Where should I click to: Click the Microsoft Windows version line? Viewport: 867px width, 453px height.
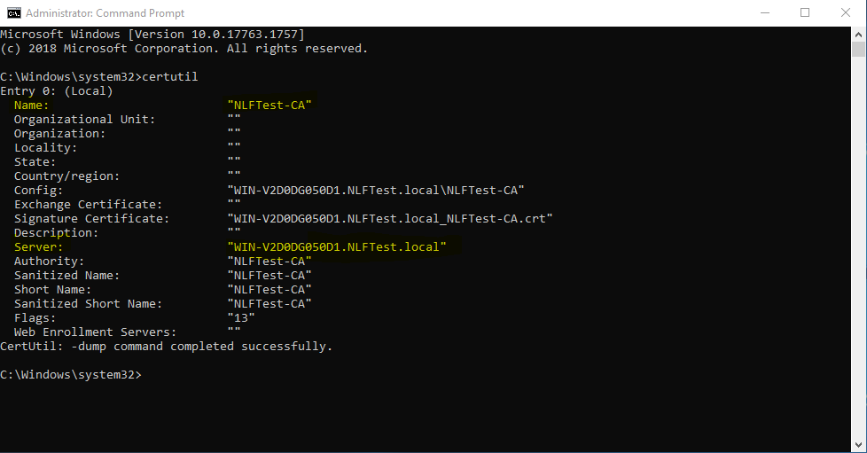pos(152,35)
